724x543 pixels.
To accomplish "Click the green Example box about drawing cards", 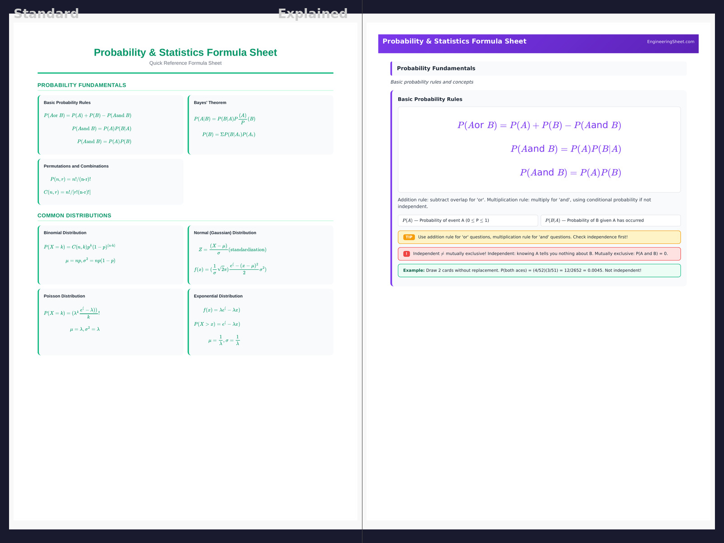I will click(538, 271).
